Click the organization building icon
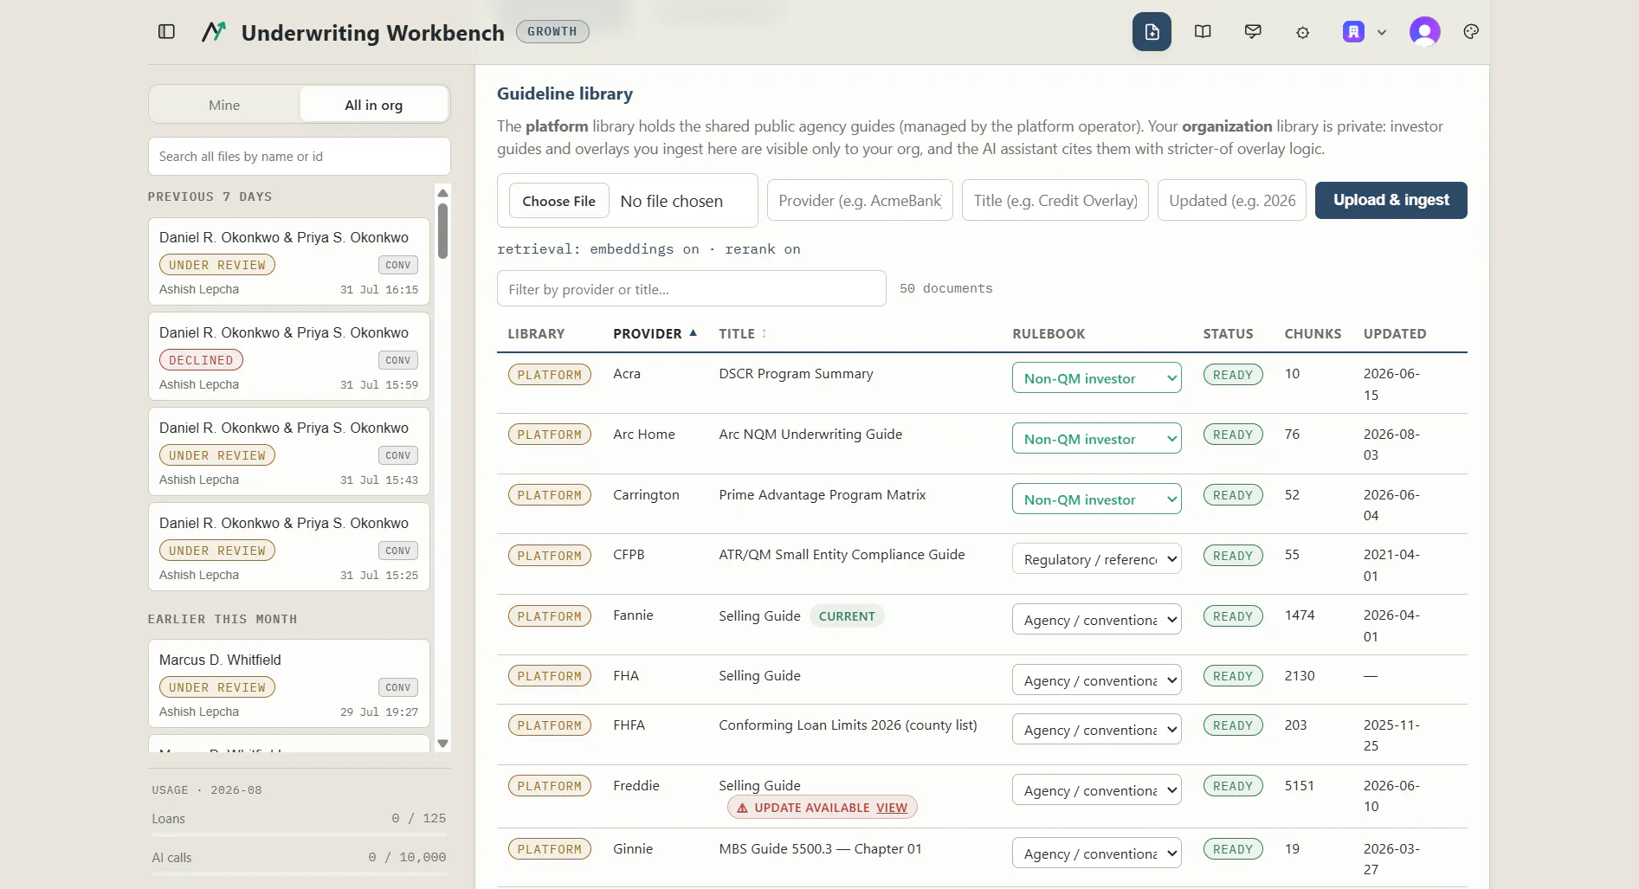1639x889 pixels. [x=1353, y=32]
